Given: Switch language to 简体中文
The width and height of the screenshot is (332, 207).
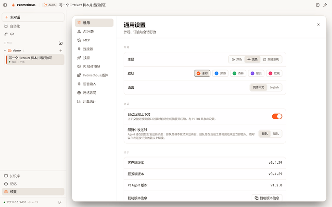Looking at the screenshot, I should (x=258, y=87).
